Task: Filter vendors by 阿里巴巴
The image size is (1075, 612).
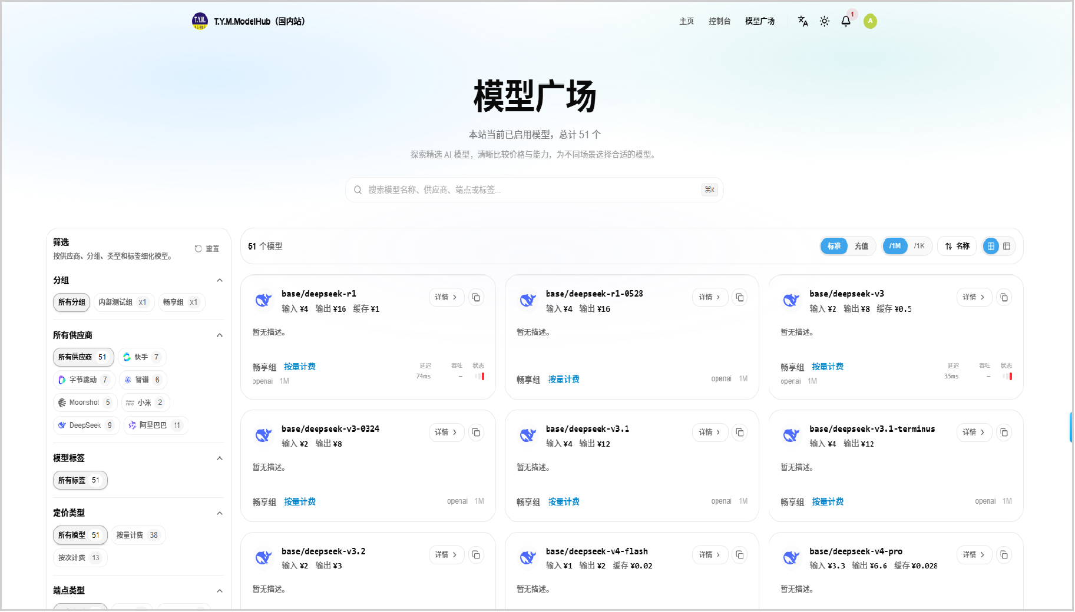Action: click(156, 425)
